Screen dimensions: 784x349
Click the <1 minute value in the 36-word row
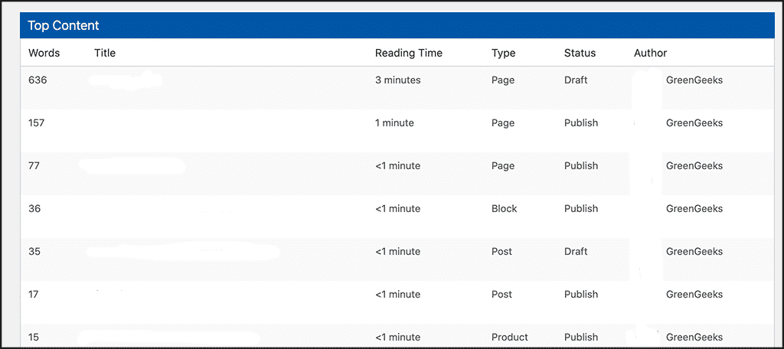pos(397,208)
